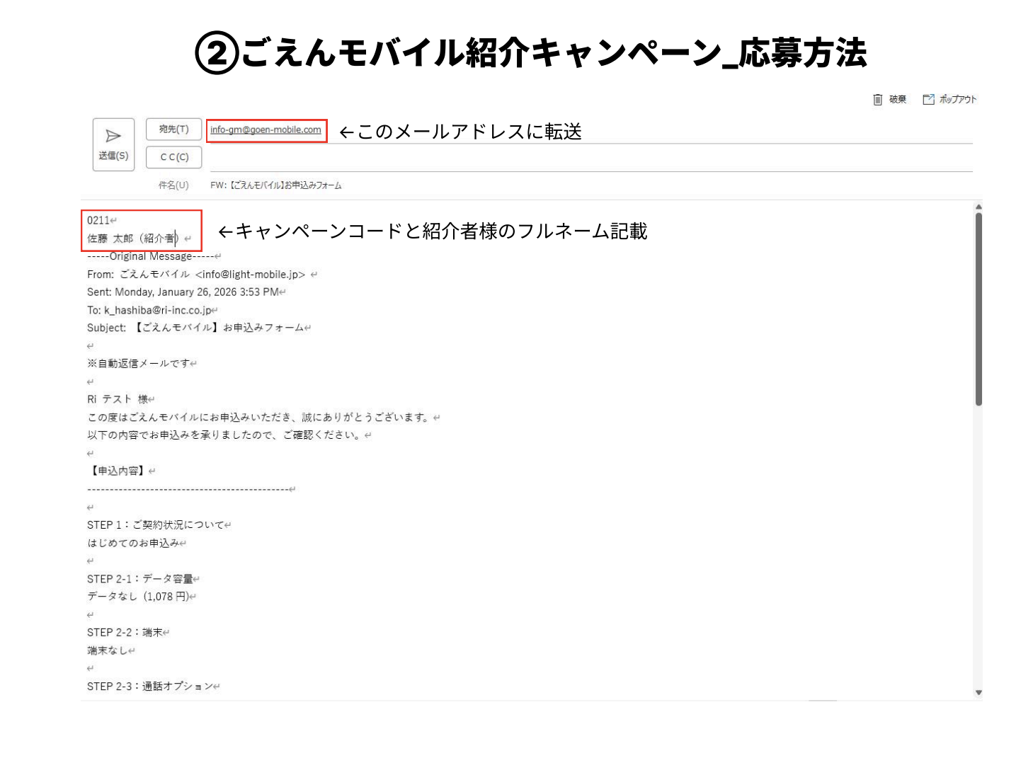Click the trash can 破棄 icon
The width and height of the screenshot is (1033, 758).
click(x=878, y=99)
